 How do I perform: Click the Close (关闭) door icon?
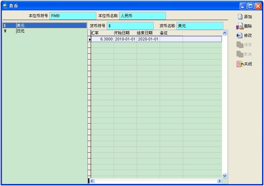point(240,64)
